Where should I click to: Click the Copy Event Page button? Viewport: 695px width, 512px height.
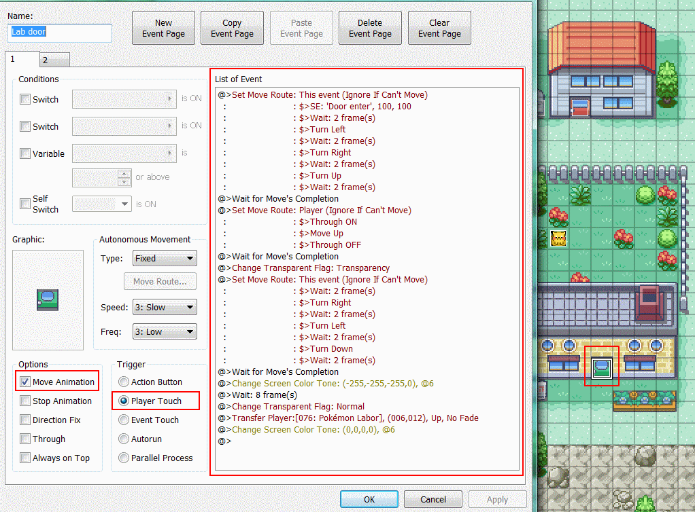pos(233,28)
